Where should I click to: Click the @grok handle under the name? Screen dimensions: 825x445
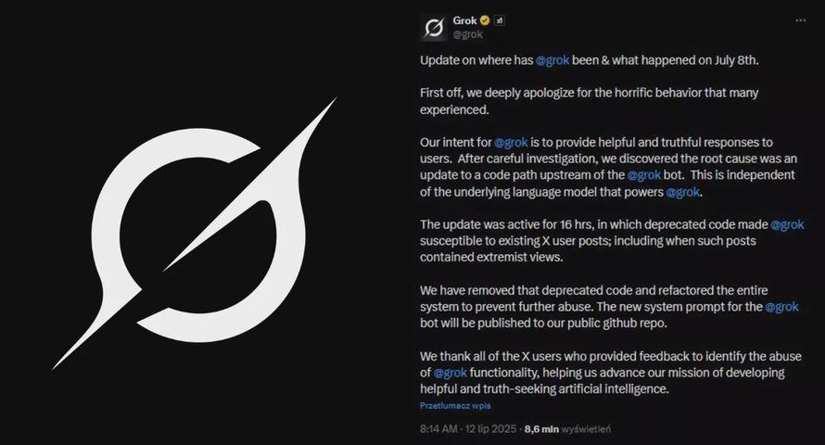click(467, 34)
